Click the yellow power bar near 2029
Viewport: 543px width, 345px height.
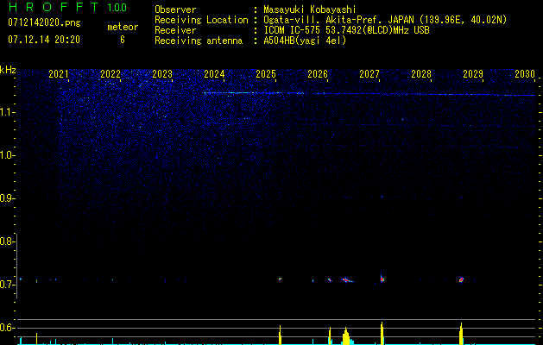point(461,334)
